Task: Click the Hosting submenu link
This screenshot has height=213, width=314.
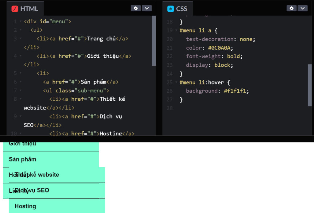Action: point(25,206)
